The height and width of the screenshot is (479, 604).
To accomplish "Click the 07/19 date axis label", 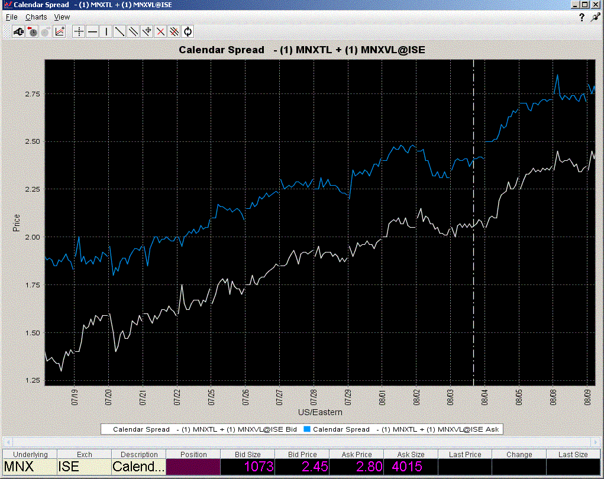I will point(75,397).
